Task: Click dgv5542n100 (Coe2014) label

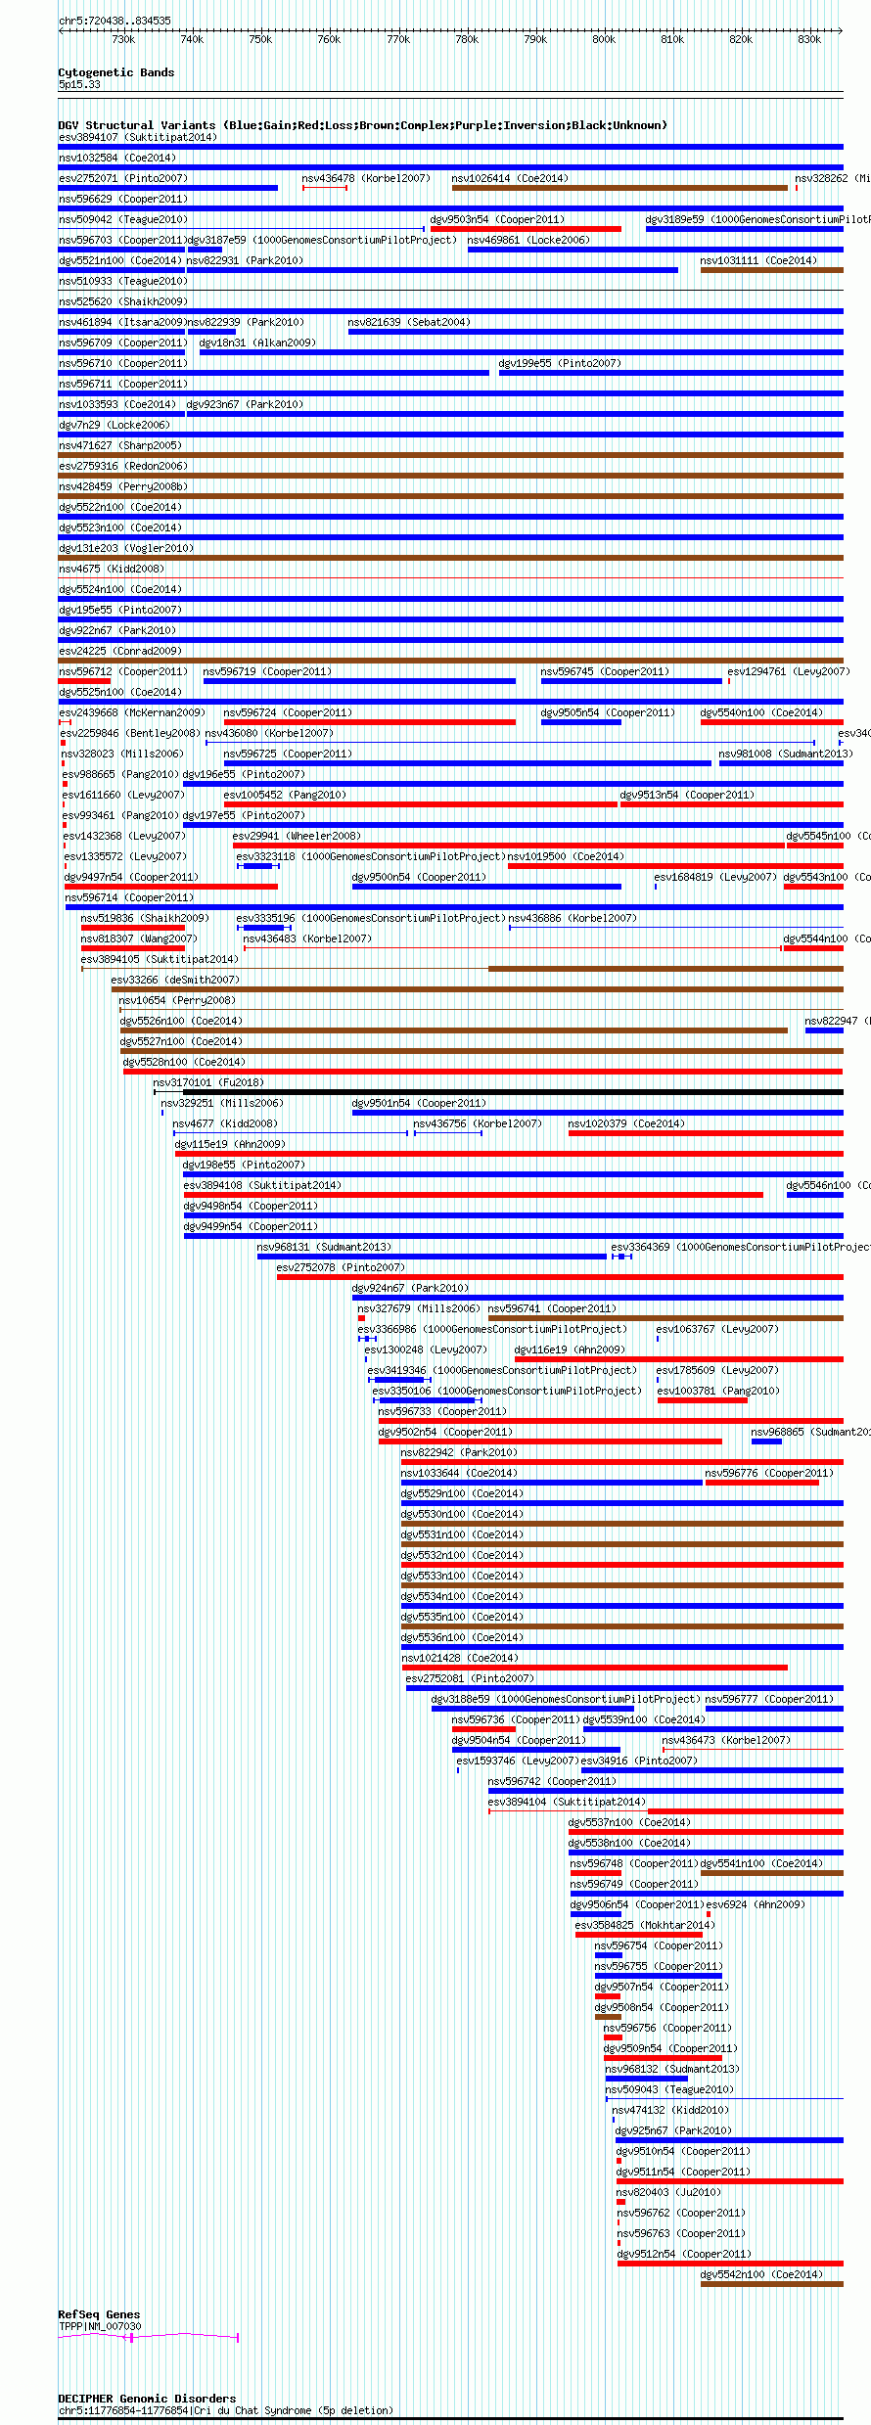Action: (x=761, y=2274)
